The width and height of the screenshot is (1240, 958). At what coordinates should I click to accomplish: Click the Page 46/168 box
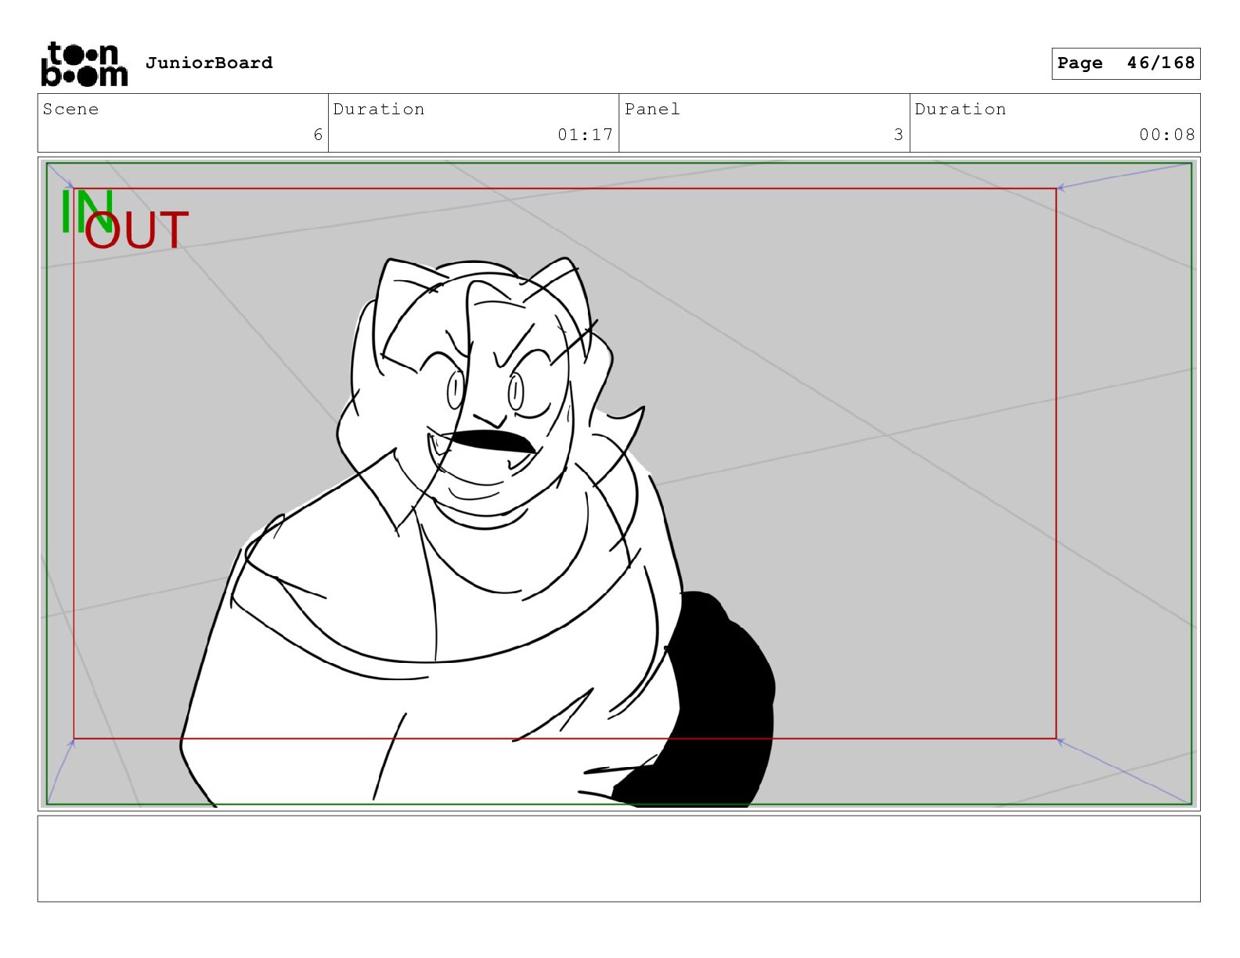(x=1126, y=63)
